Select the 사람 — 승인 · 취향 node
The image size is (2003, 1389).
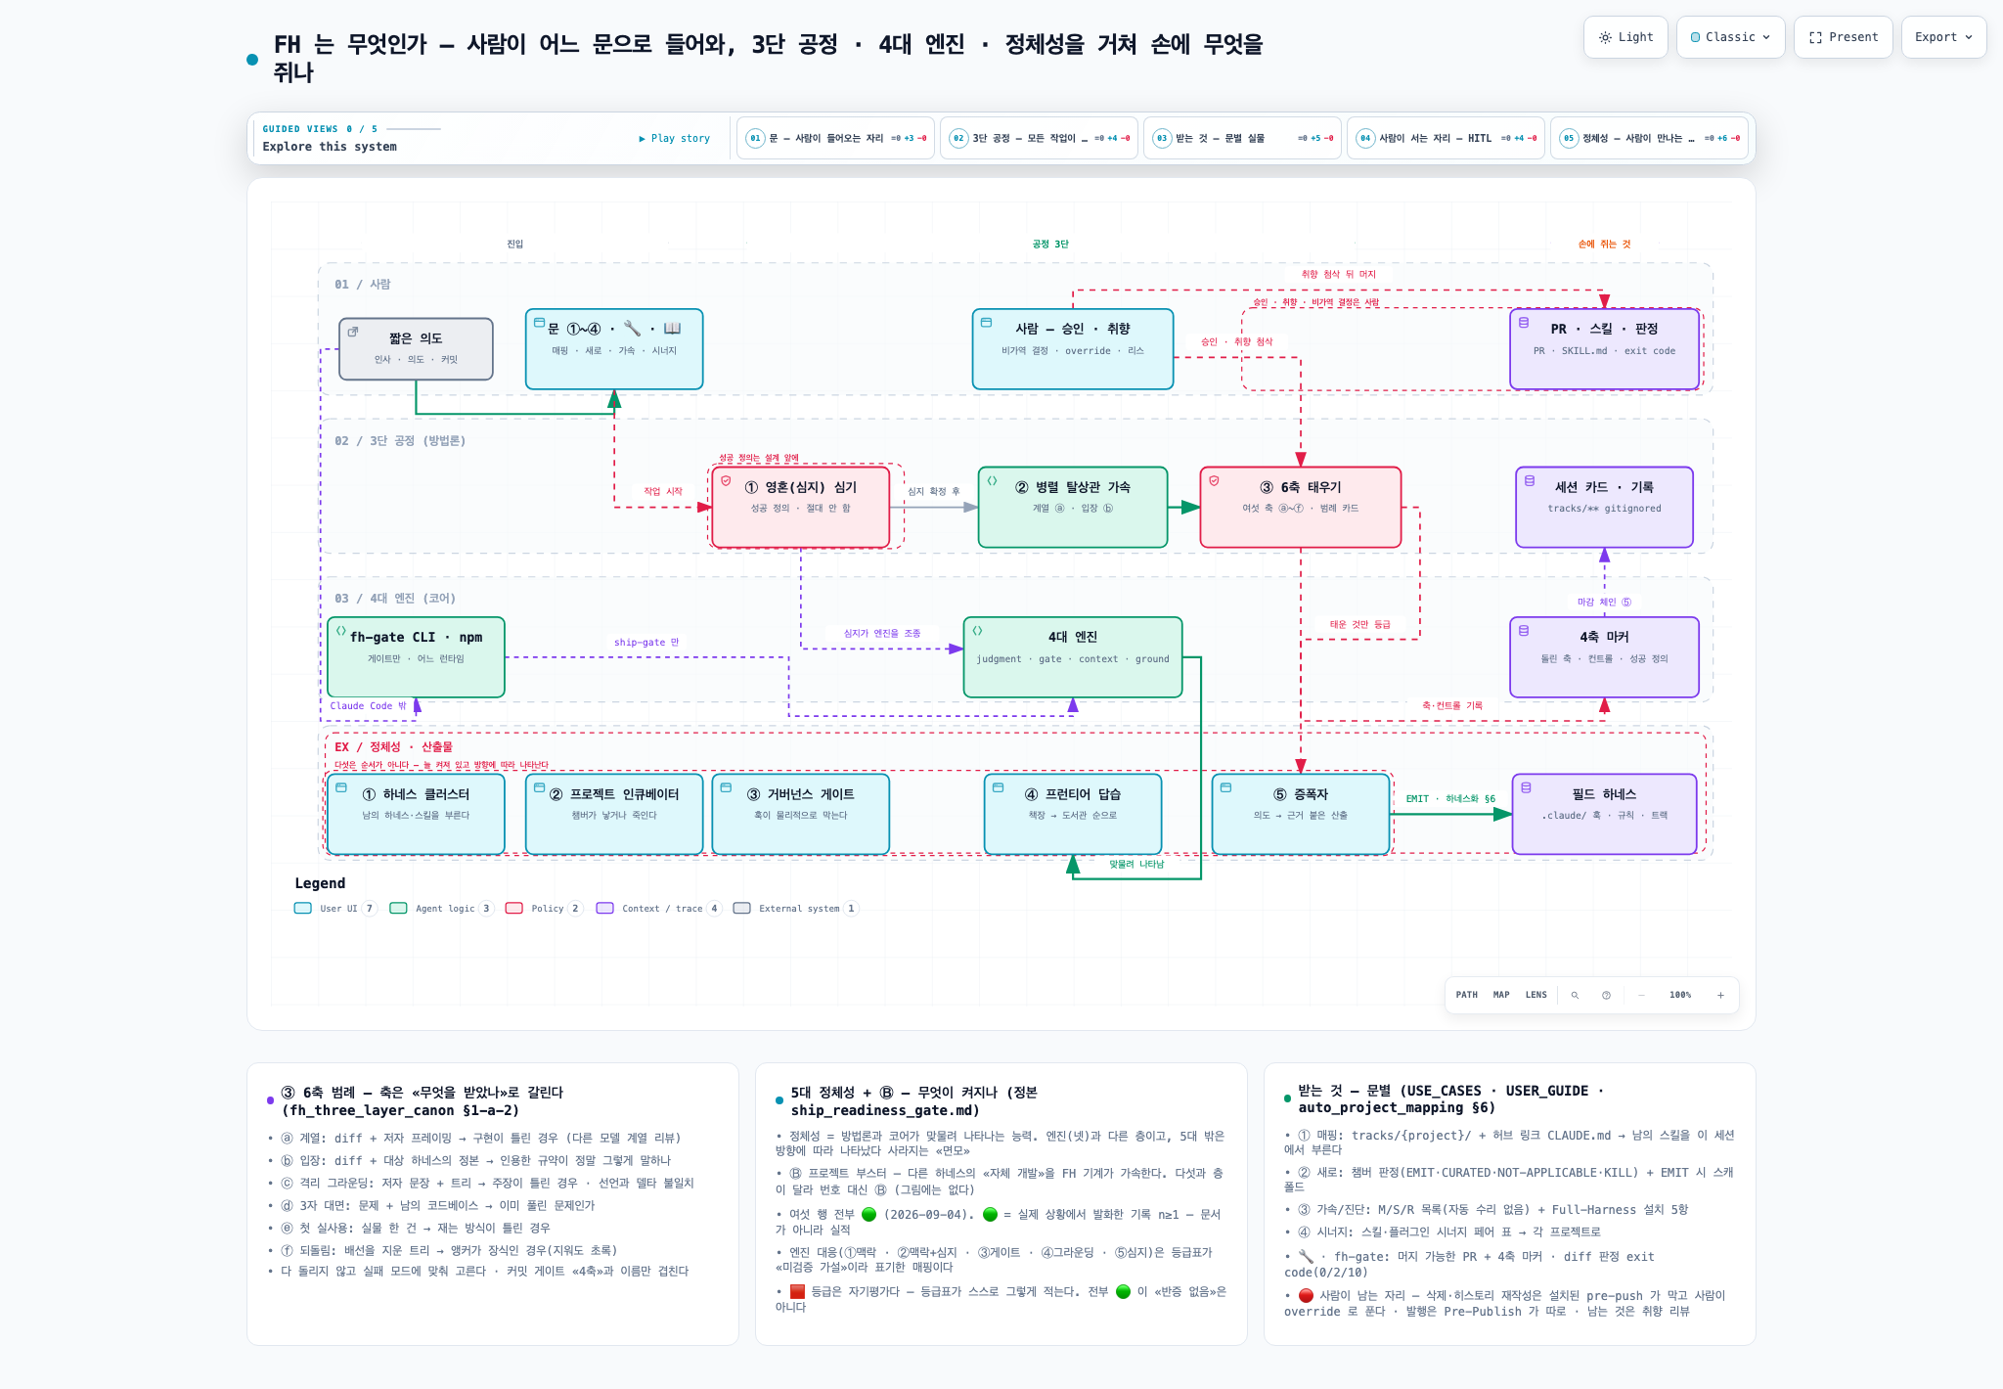tap(1073, 348)
